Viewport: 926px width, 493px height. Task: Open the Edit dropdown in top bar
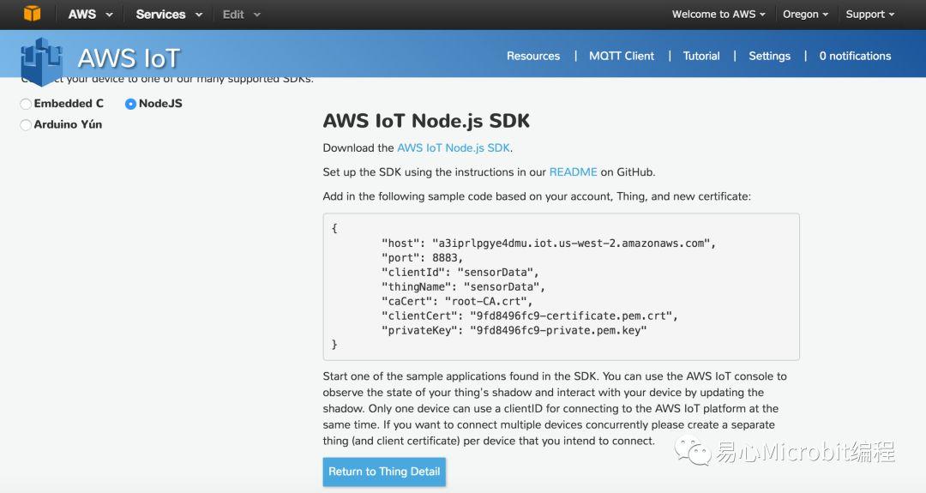click(x=241, y=15)
